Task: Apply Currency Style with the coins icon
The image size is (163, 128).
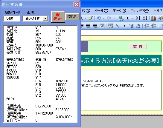Action: pos(110,26)
